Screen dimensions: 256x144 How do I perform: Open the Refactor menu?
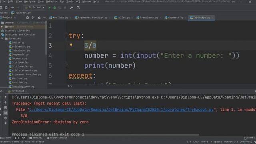click(x=52, y=2)
